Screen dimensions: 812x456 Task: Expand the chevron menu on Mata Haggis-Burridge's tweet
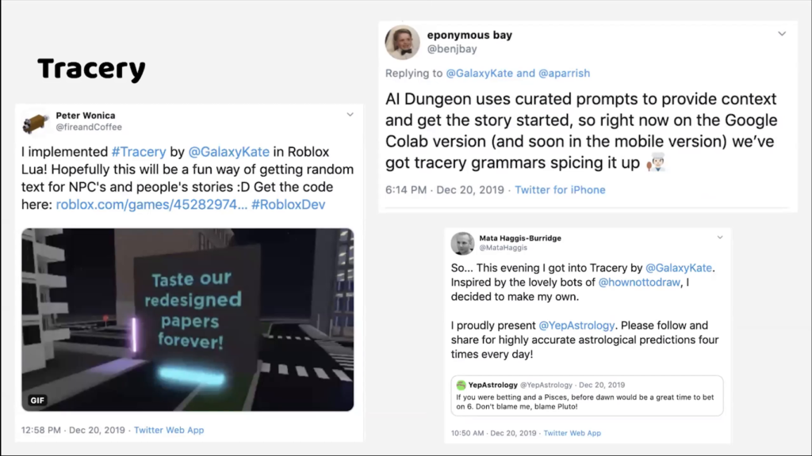[x=720, y=237]
